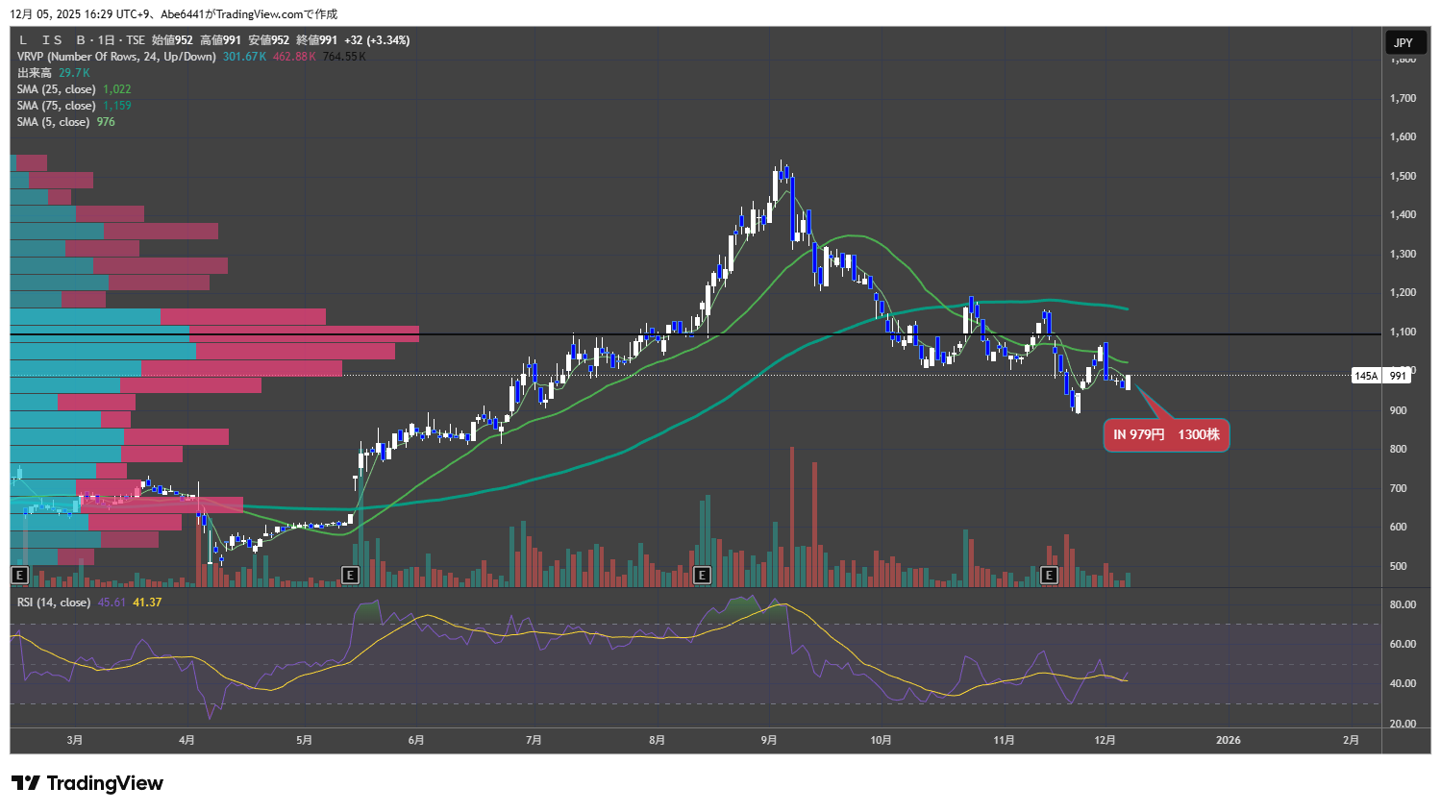The image size is (1441, 812).
Task: Click the 1日・TSE symbol title in the header
Action: pyautogui.click(x=111, y=40)
